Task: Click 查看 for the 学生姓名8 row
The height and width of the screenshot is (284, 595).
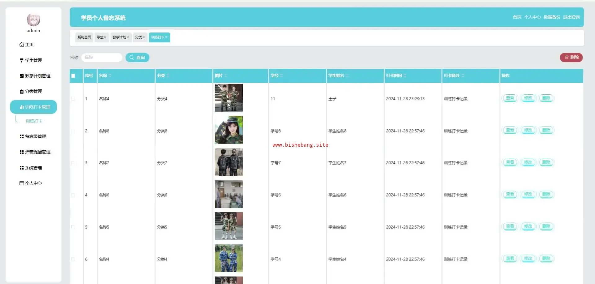Action: pos(510,130)
